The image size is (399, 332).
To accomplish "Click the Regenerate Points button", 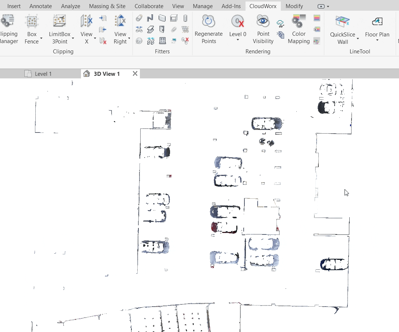I will [208, 29].
